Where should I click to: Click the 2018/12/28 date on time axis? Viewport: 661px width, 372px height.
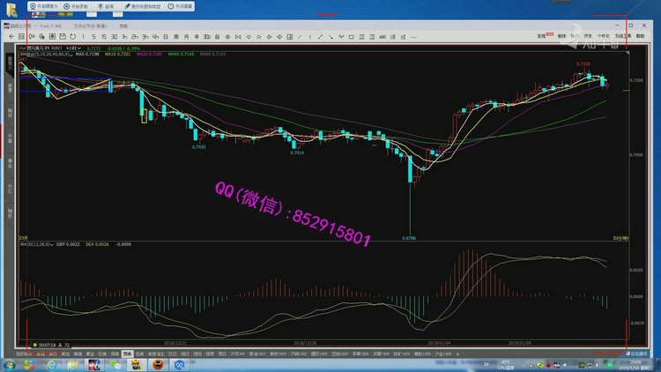pos(304,343)
